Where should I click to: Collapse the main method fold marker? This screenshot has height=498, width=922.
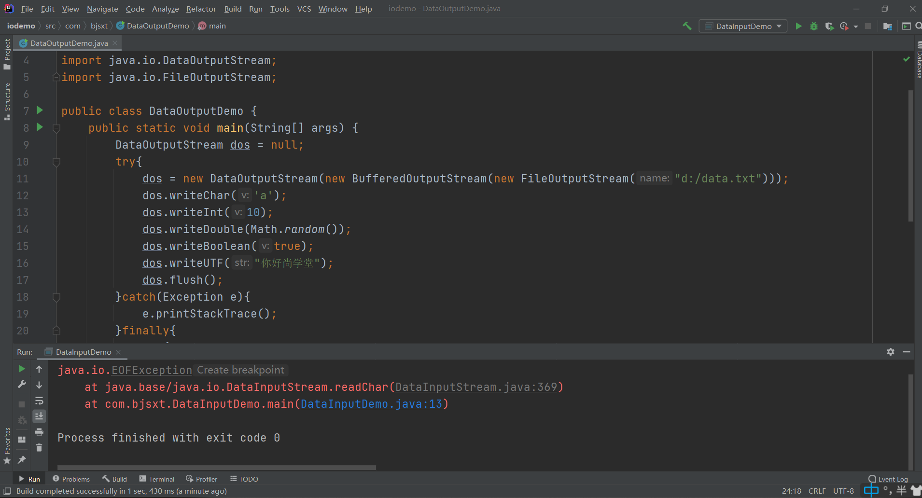click(56, 128)
